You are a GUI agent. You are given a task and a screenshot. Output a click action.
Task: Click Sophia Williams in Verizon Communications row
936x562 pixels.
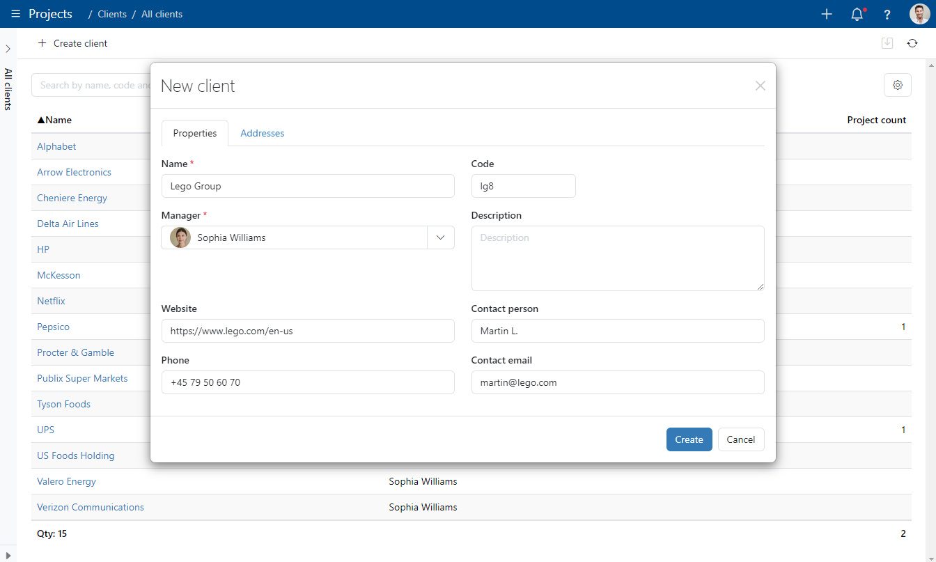(423, 507)
